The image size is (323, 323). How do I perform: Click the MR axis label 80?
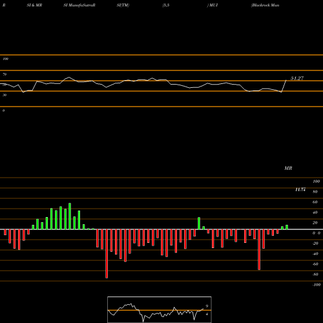tap(315, 192)
